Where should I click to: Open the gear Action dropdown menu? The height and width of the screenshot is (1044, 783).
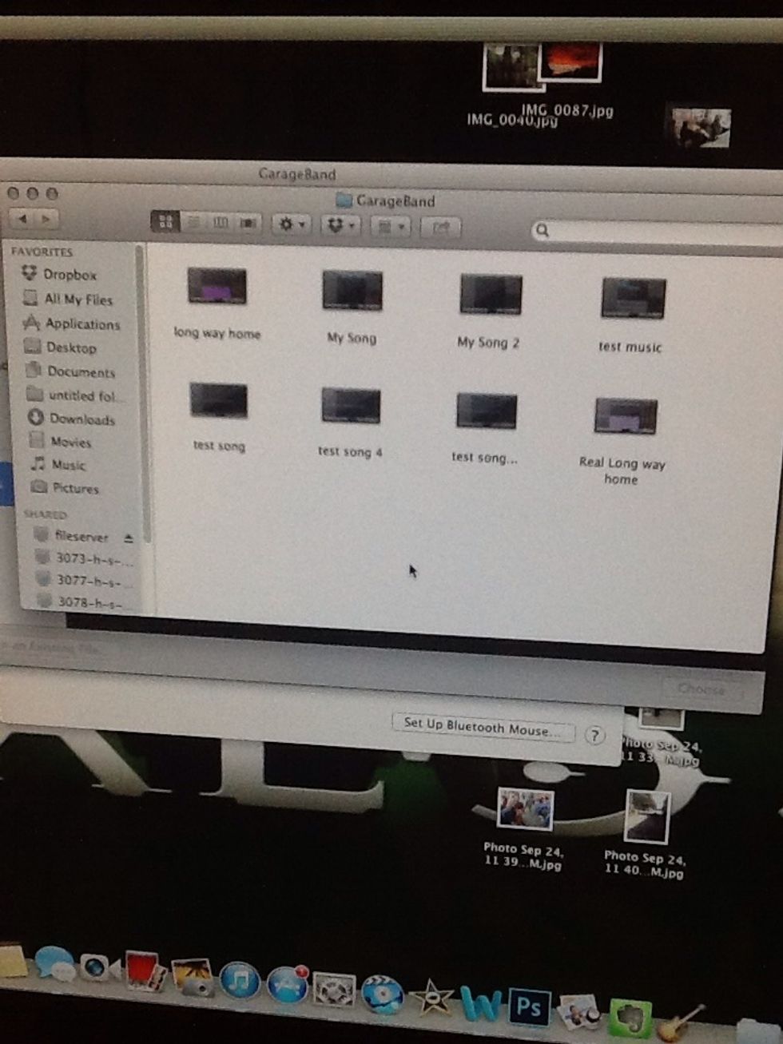coord(292,225)
